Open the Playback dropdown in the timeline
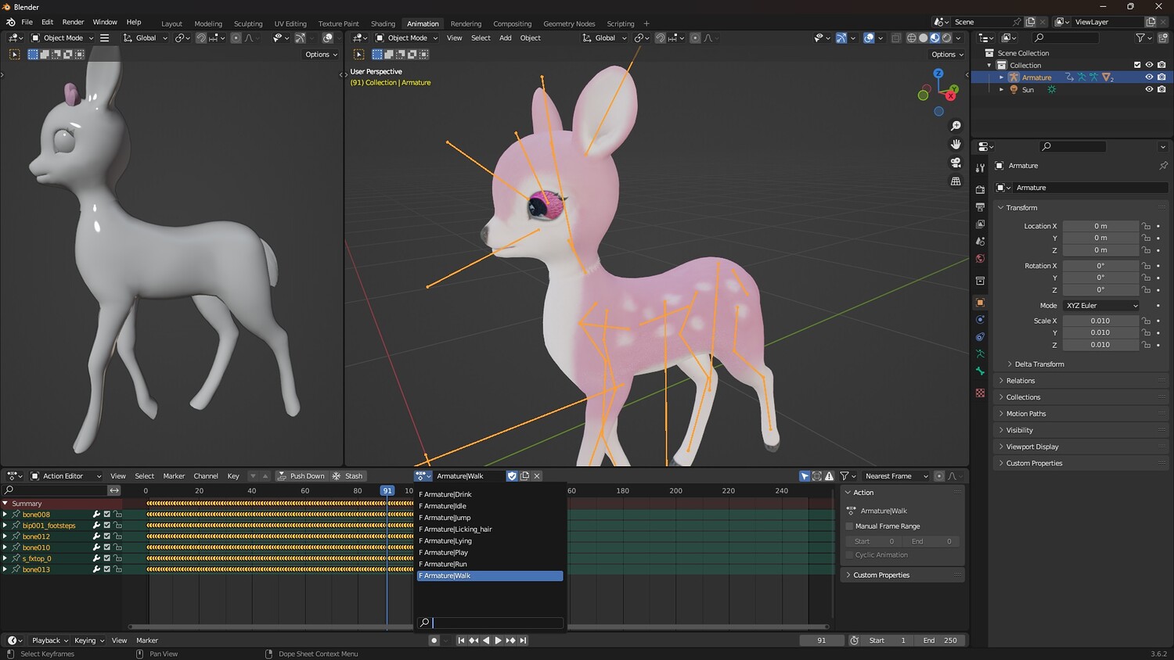 coord(50,640)
